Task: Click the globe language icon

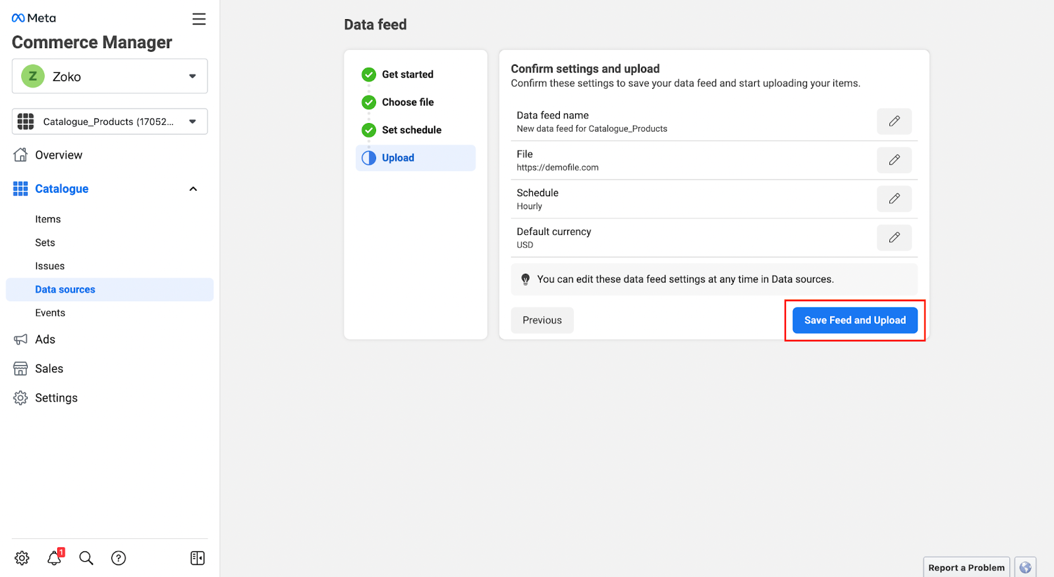Action: pyautogui.click(x=1025, y=567)
